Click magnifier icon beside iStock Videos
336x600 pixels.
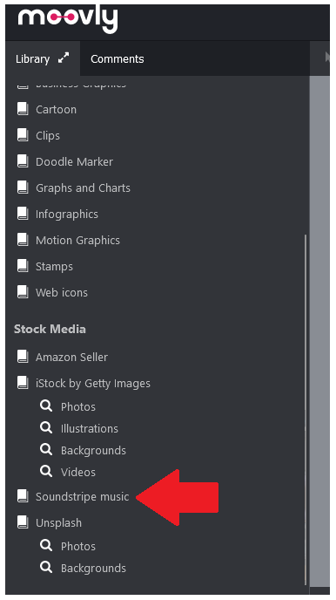tap(46, 472)
